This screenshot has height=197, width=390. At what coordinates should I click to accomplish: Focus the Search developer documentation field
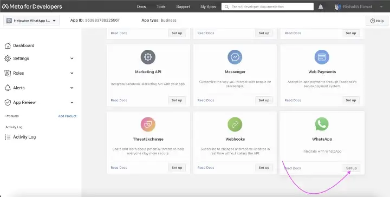coord(268,6)
